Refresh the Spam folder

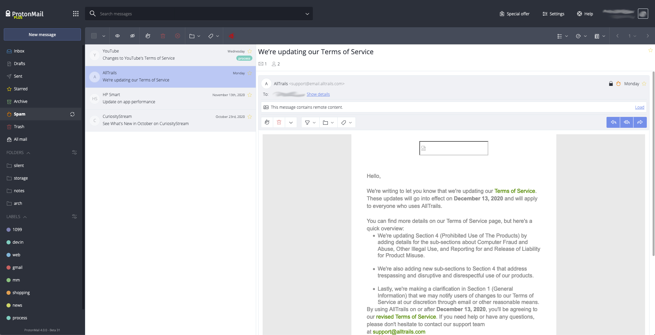click(72, 114)
